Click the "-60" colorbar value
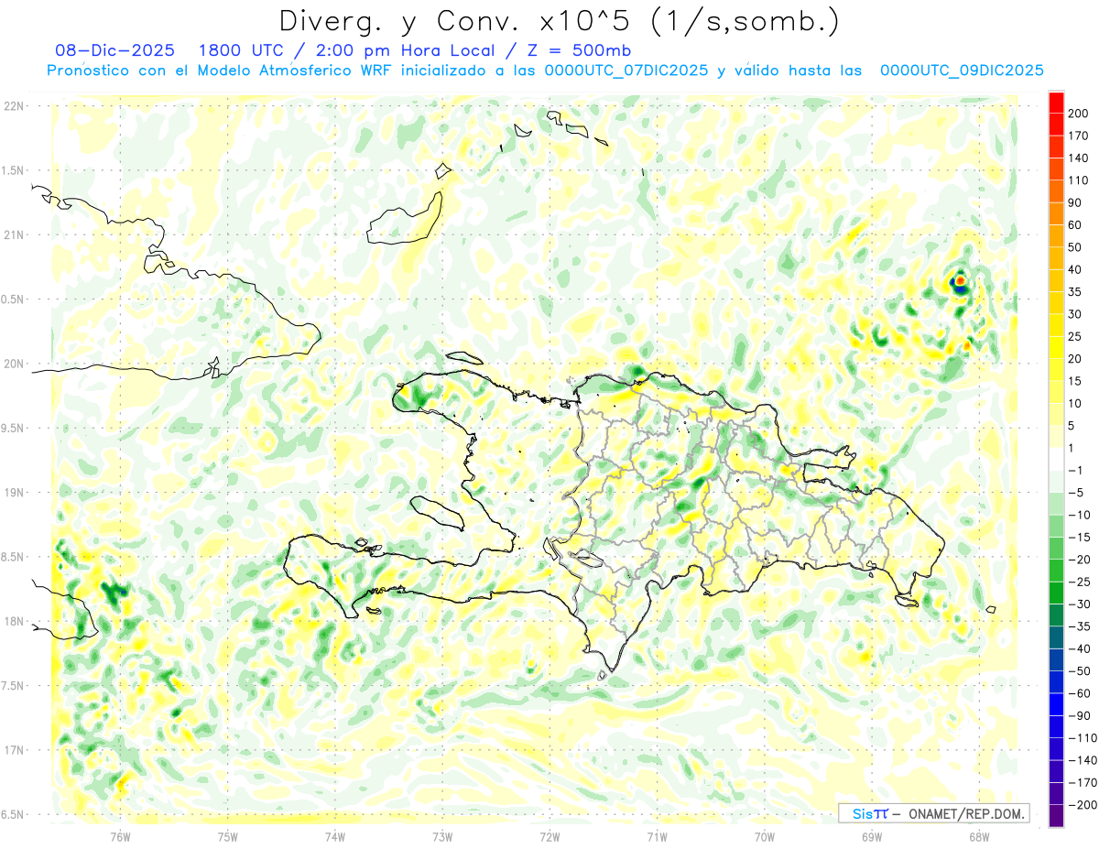This screenshot has height=849, width=1099. 1081,693
